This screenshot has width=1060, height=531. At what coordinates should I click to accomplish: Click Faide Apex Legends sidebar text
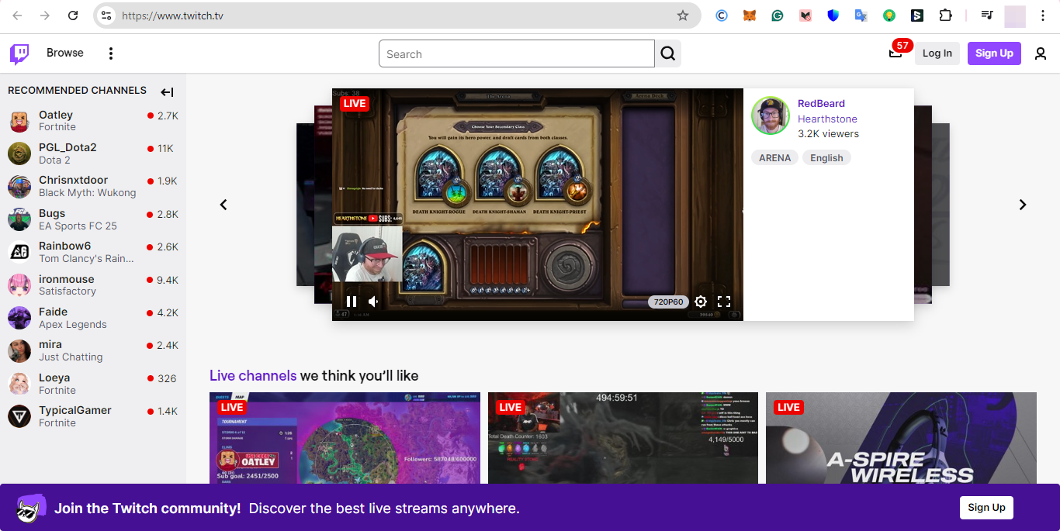click(73, 325)
